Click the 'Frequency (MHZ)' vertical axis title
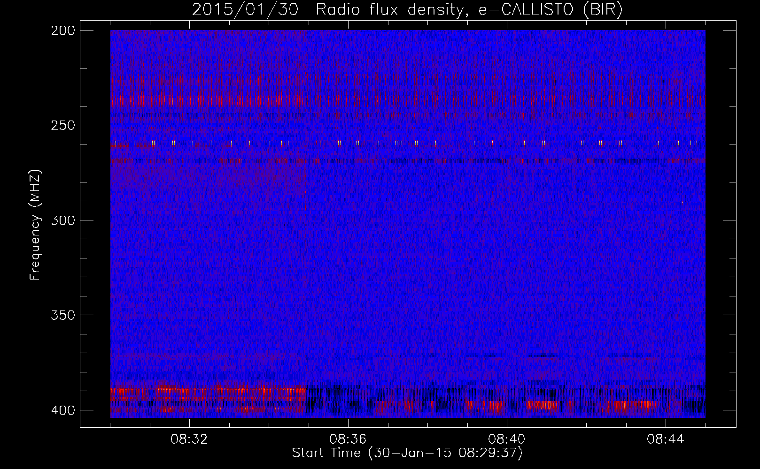Image resolution: width=760 pixels, height=469 pixels. tap(35, 225)
